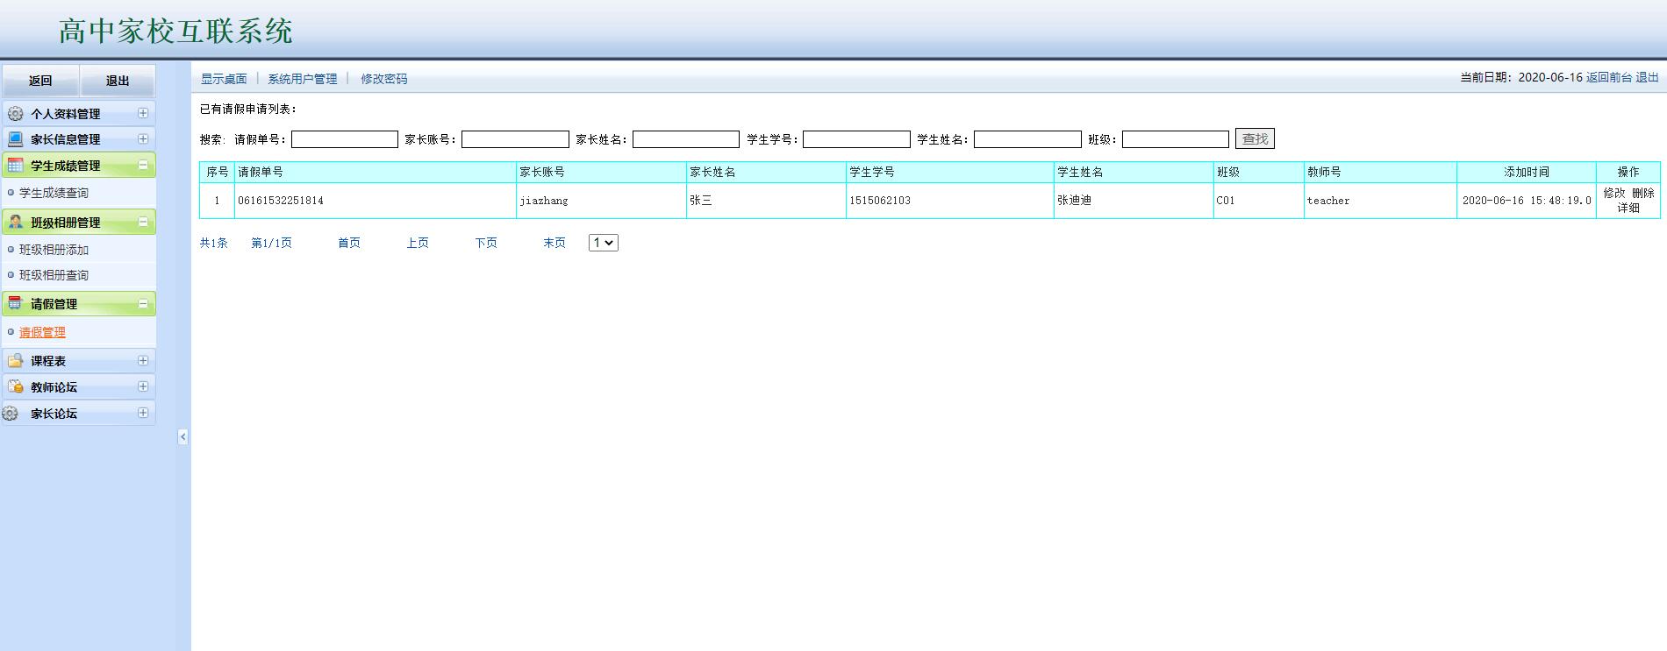The image size is (1667, 651).
Task: Click the 退出 link at top right
Action: [x=1647, y=77]
